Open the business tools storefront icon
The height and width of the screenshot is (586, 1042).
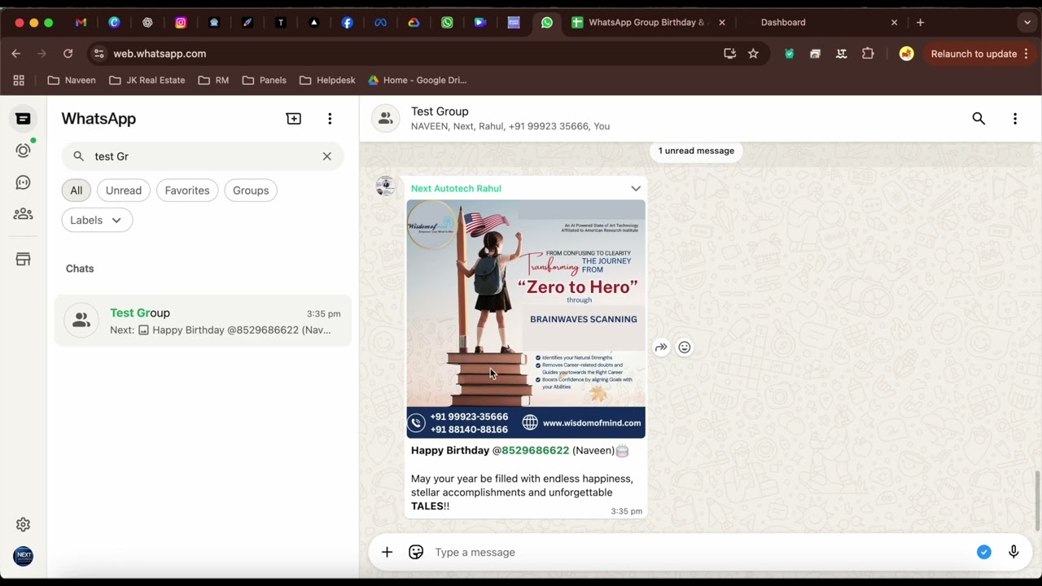pyautogui.click(x=23, y=260)
